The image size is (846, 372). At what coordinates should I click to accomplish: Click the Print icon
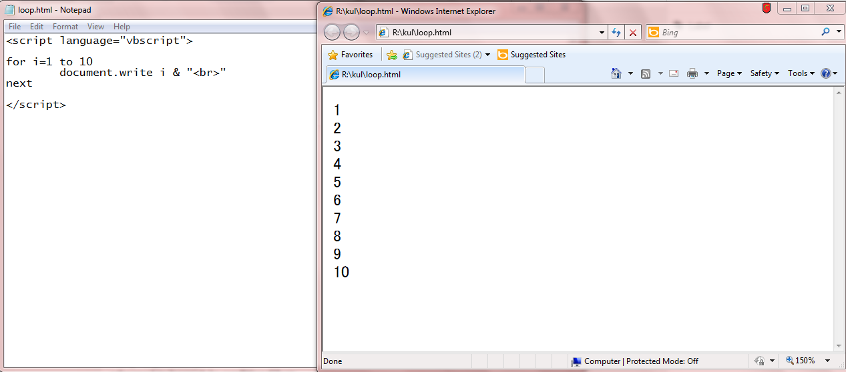click(x=692, y=73)
